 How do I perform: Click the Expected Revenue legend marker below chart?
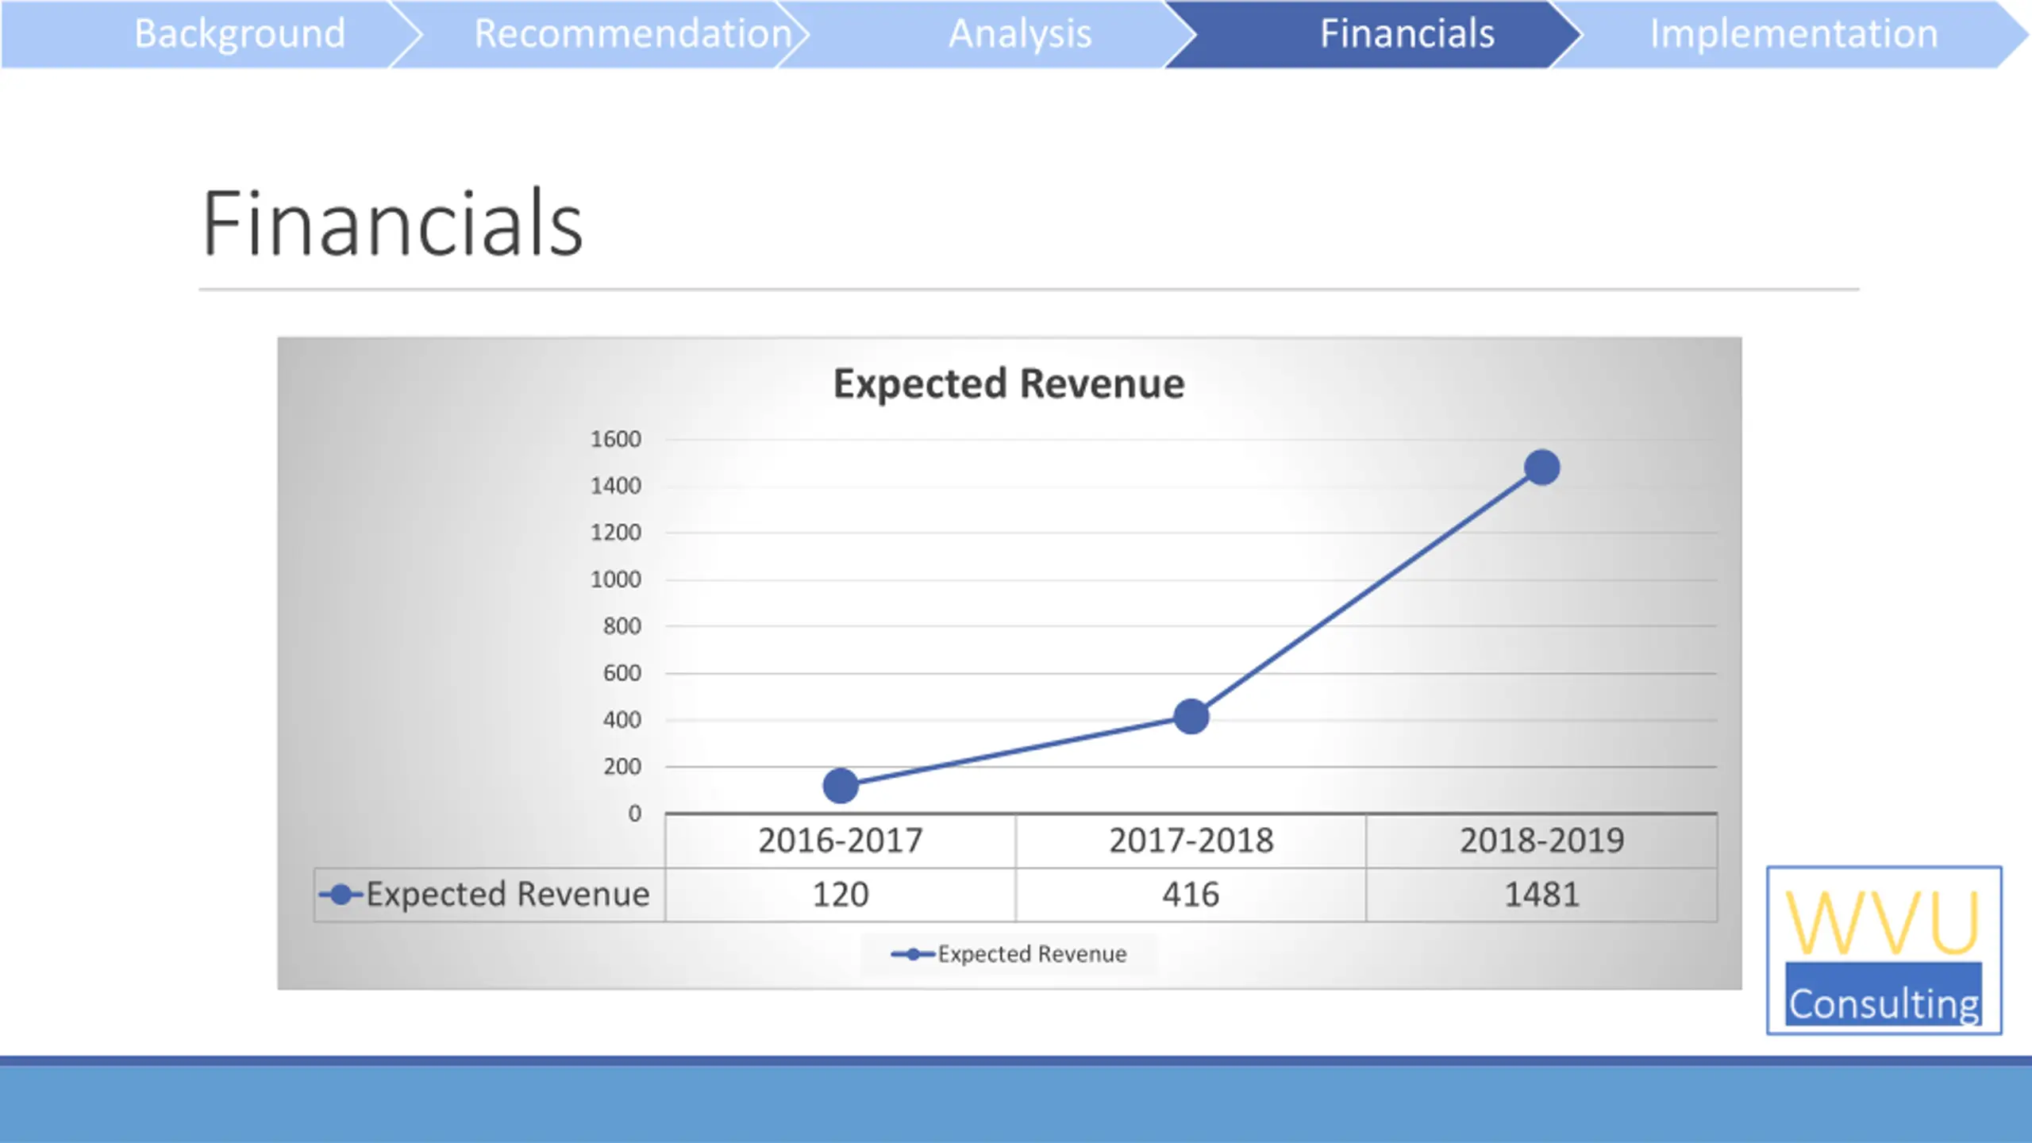[x=914, y=954]
